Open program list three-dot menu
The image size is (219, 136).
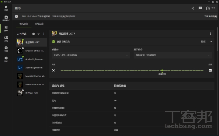pos(44,34)
